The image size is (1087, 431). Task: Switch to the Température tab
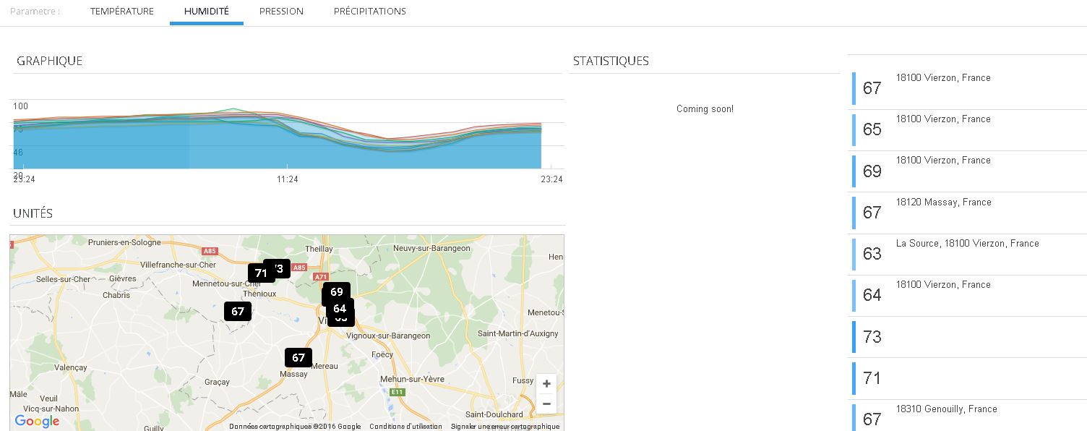coord(122,12)
